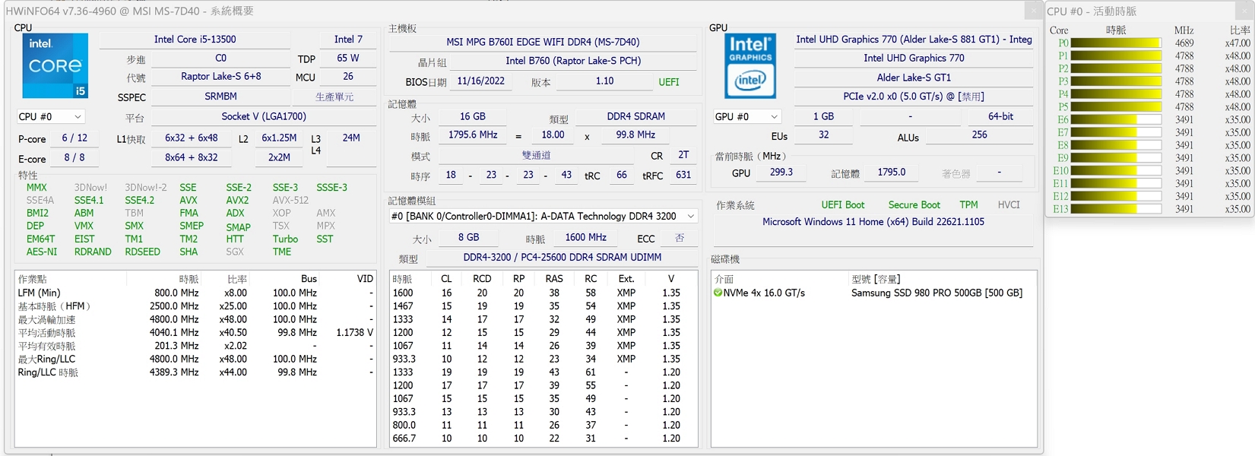Click the RCD column header in timing table
The width and height of the screenshot is (1255, 456).
tap(482, 279)
